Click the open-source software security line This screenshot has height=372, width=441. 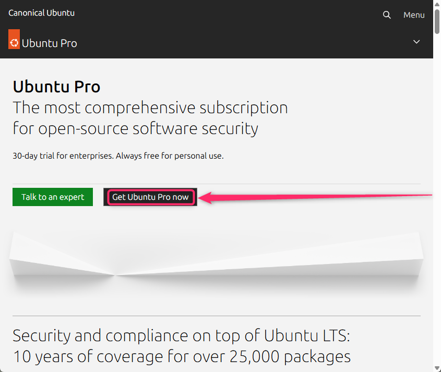click(135, 129)
